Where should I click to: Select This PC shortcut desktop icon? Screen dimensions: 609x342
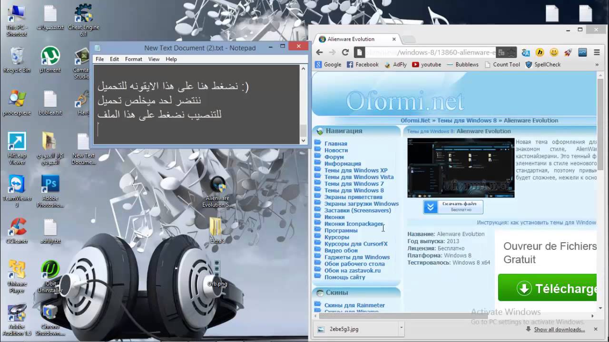[17, 20]
